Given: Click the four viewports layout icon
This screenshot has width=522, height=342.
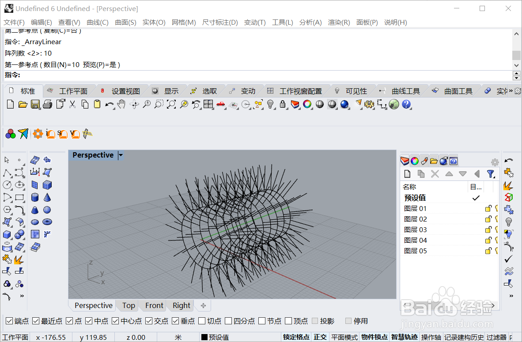Looking at the screenshot, I should tap(208, 105).
